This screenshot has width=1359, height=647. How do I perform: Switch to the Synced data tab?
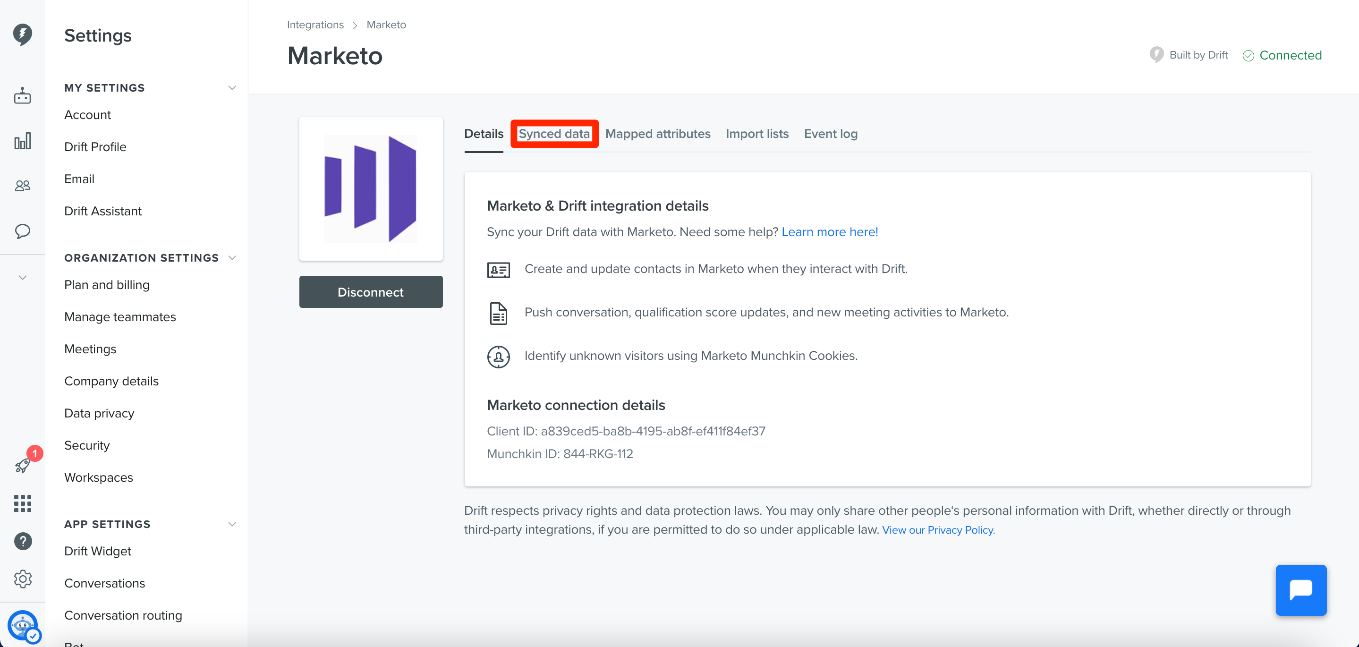[554, 134]
